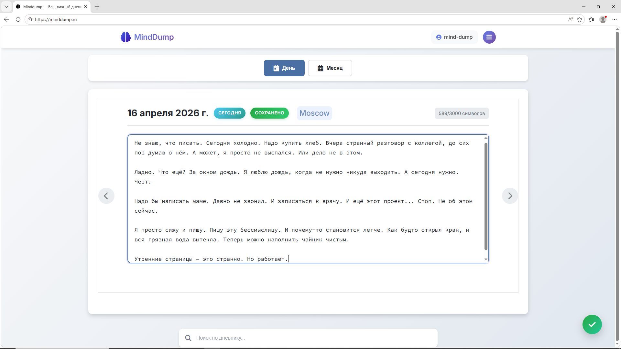Open the purple hamburger menu
This screenshot has height=349, width=621.
tap(489, 37)
